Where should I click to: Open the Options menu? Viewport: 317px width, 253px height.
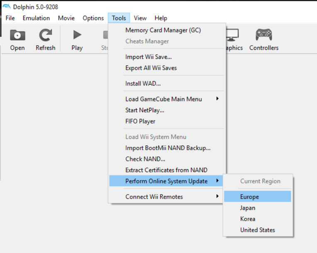tap(93, 18)
